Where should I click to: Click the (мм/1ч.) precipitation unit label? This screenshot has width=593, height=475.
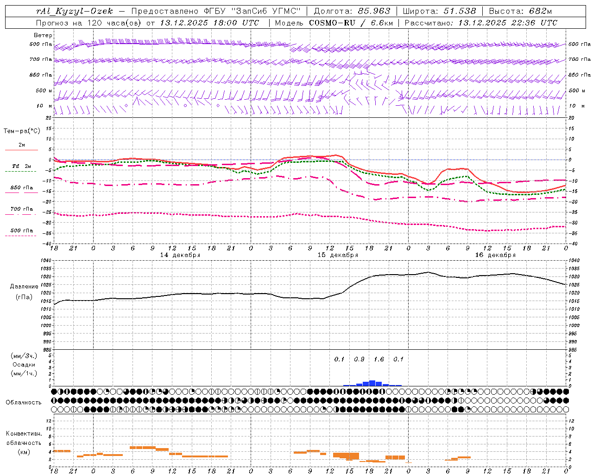click(x=24, y=373)
